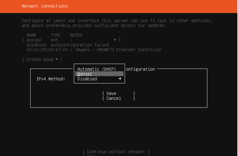Click the Network connections header title
The height and width of the screenshot is (156, 238).
click(45, 6)
